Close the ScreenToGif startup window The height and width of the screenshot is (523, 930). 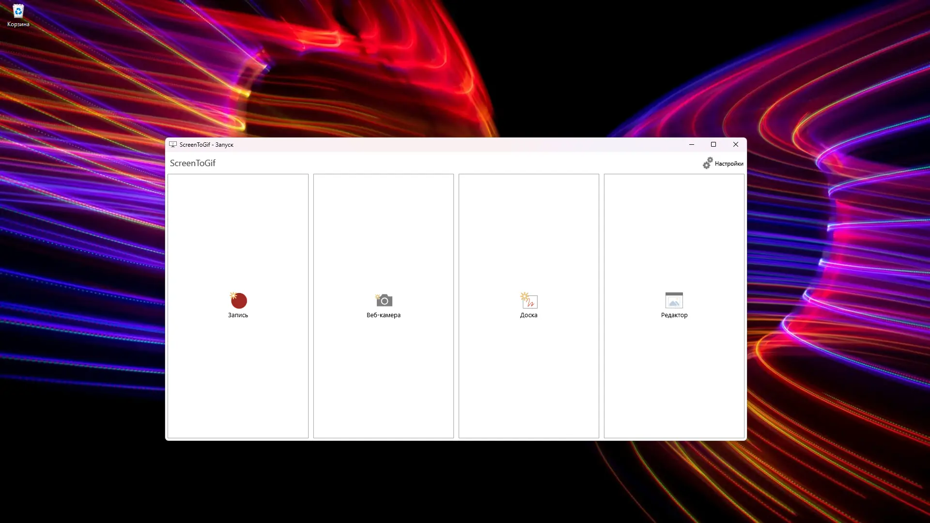click(x=735, y=144)
